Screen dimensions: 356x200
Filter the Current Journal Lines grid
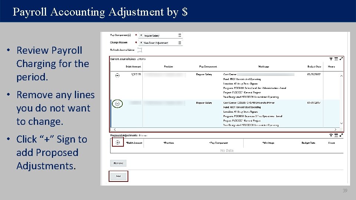pyautogui.click(x=331, y=59)
